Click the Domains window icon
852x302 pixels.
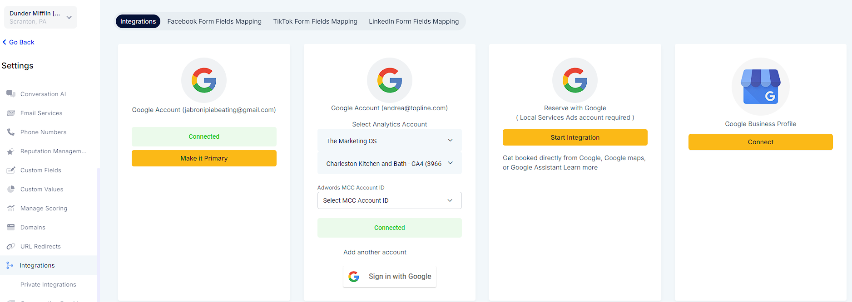[11, 227]
